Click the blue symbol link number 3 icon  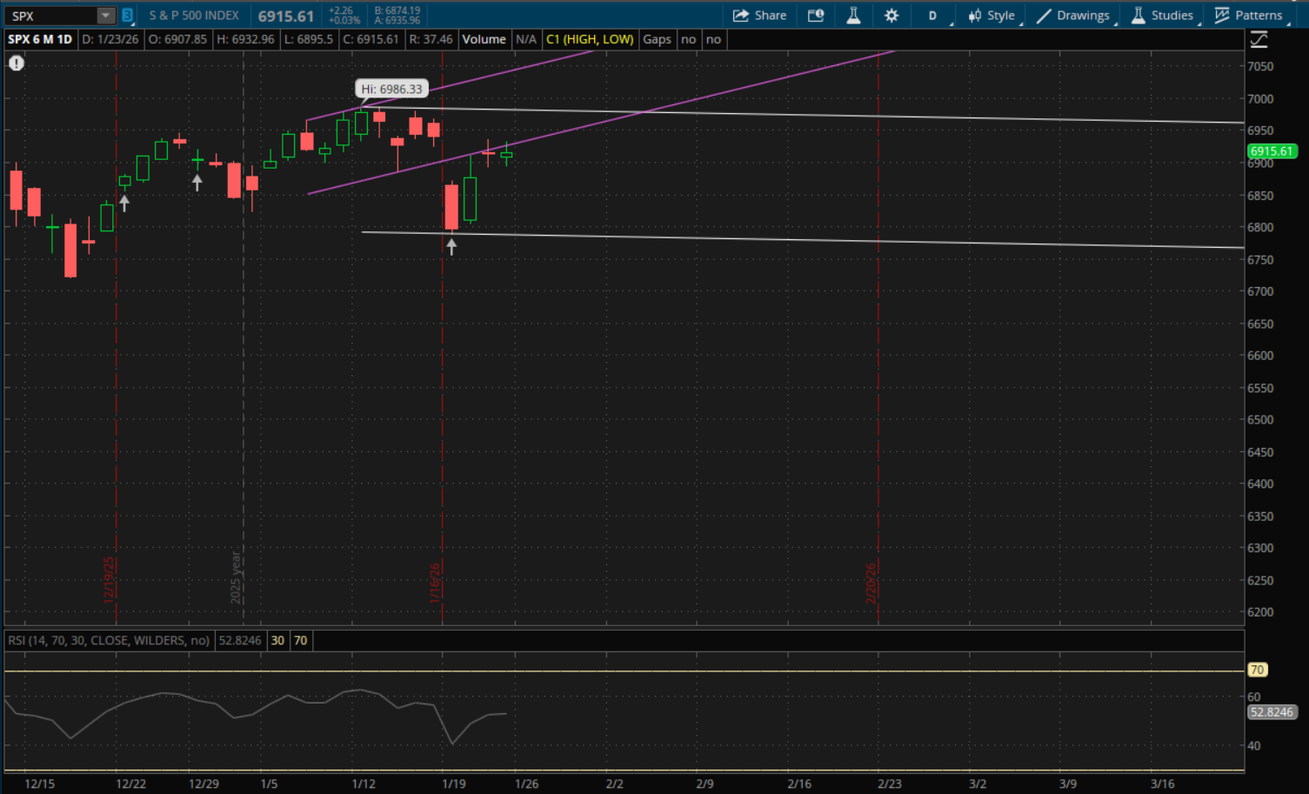point(127,16)
